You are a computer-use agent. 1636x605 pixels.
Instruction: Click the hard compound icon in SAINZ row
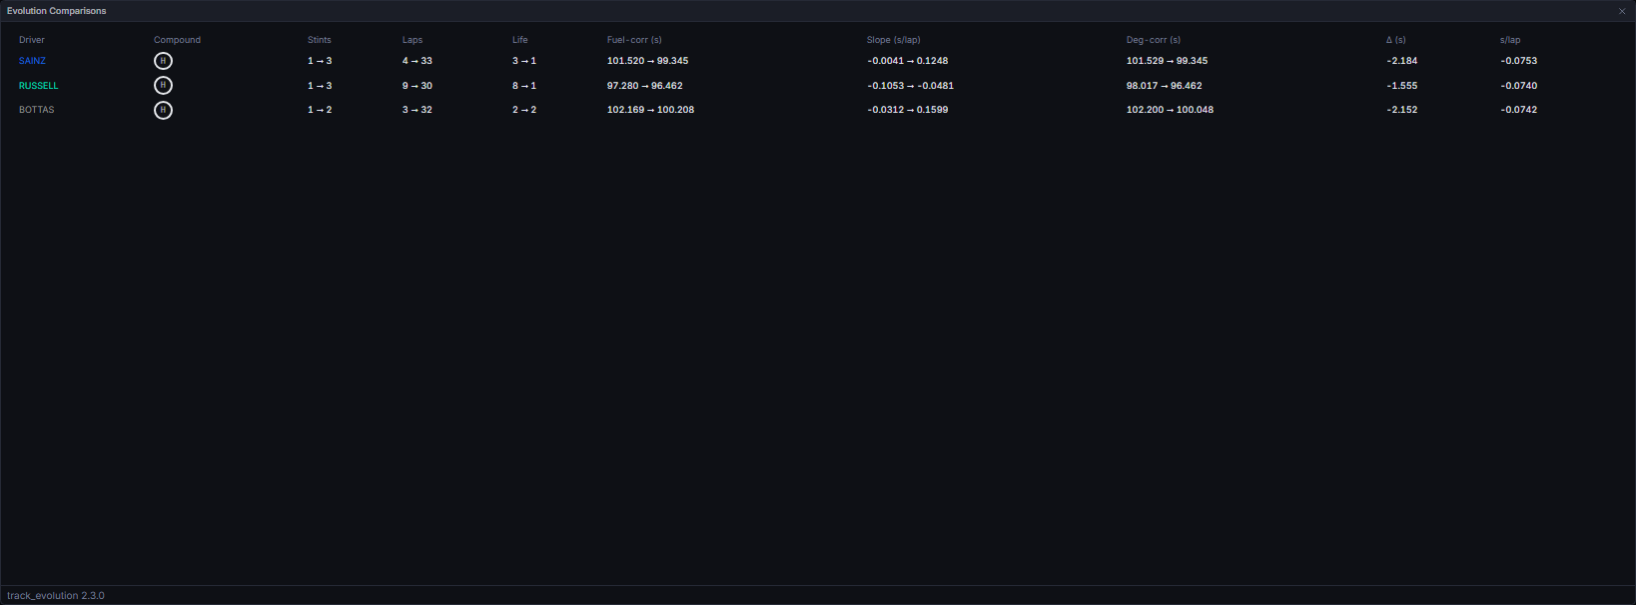point(163,61)
